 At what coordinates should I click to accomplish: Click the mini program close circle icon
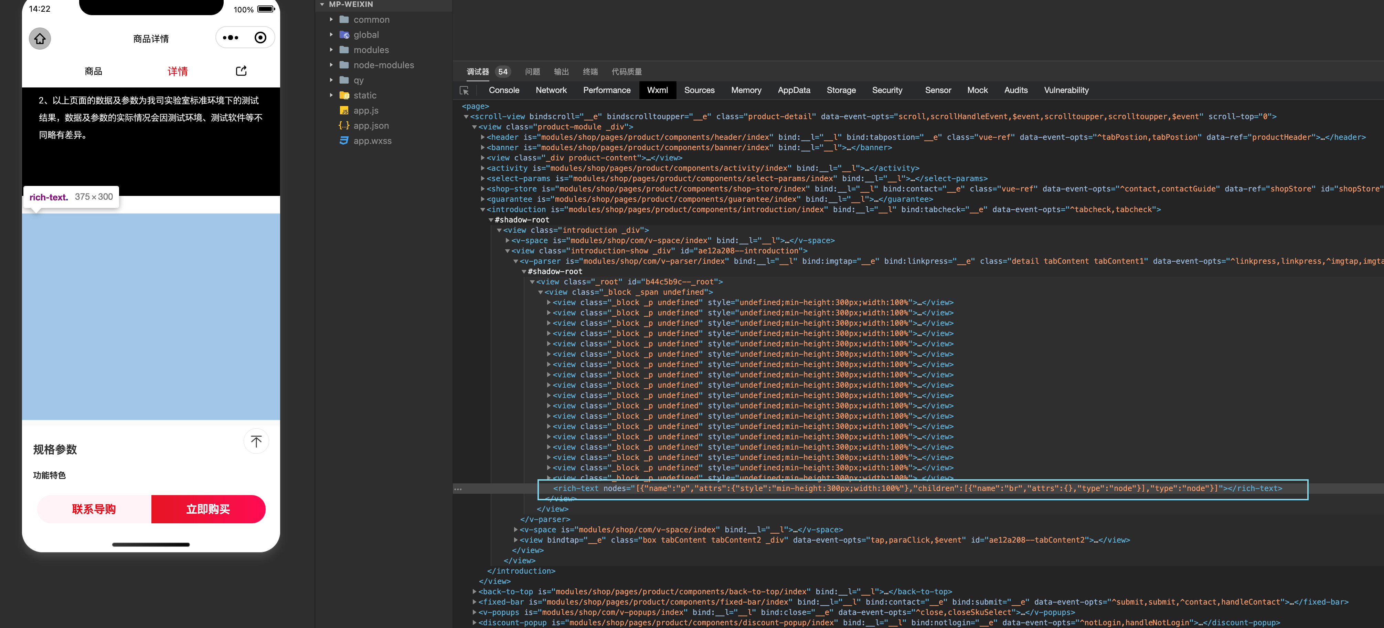pos(260,38)
